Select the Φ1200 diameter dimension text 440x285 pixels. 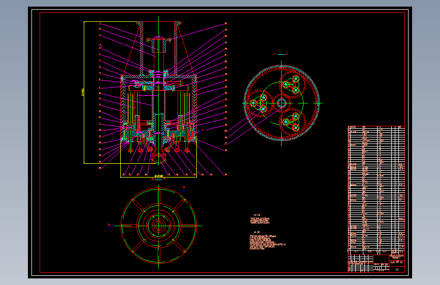(158, 176)
